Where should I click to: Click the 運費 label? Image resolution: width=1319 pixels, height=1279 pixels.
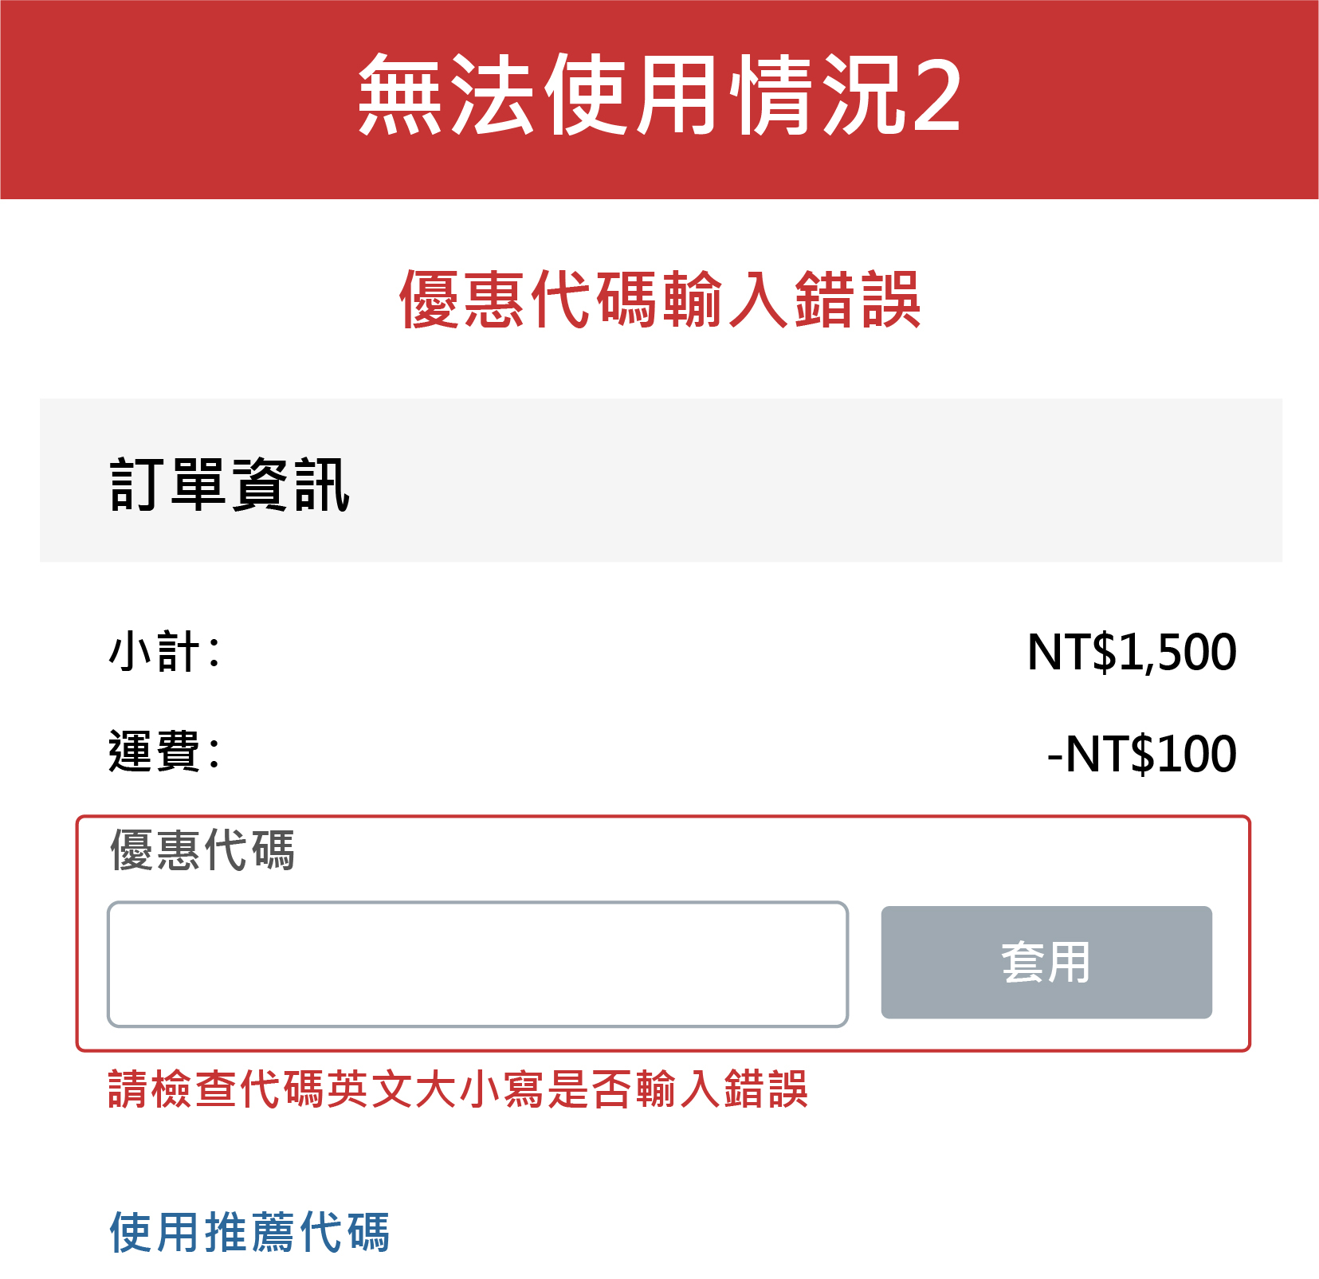tap(163, 752)
